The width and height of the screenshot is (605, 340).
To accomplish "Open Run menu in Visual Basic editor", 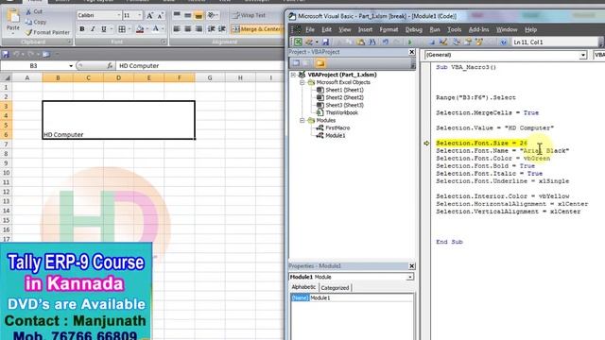I will [435, 29].
